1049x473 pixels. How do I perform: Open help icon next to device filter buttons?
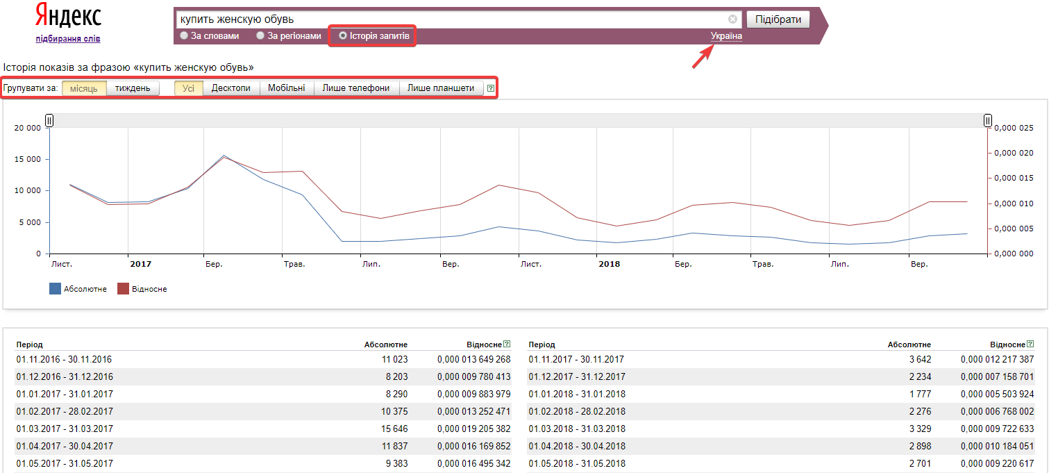pyautogui.click(x=491, y=88)
